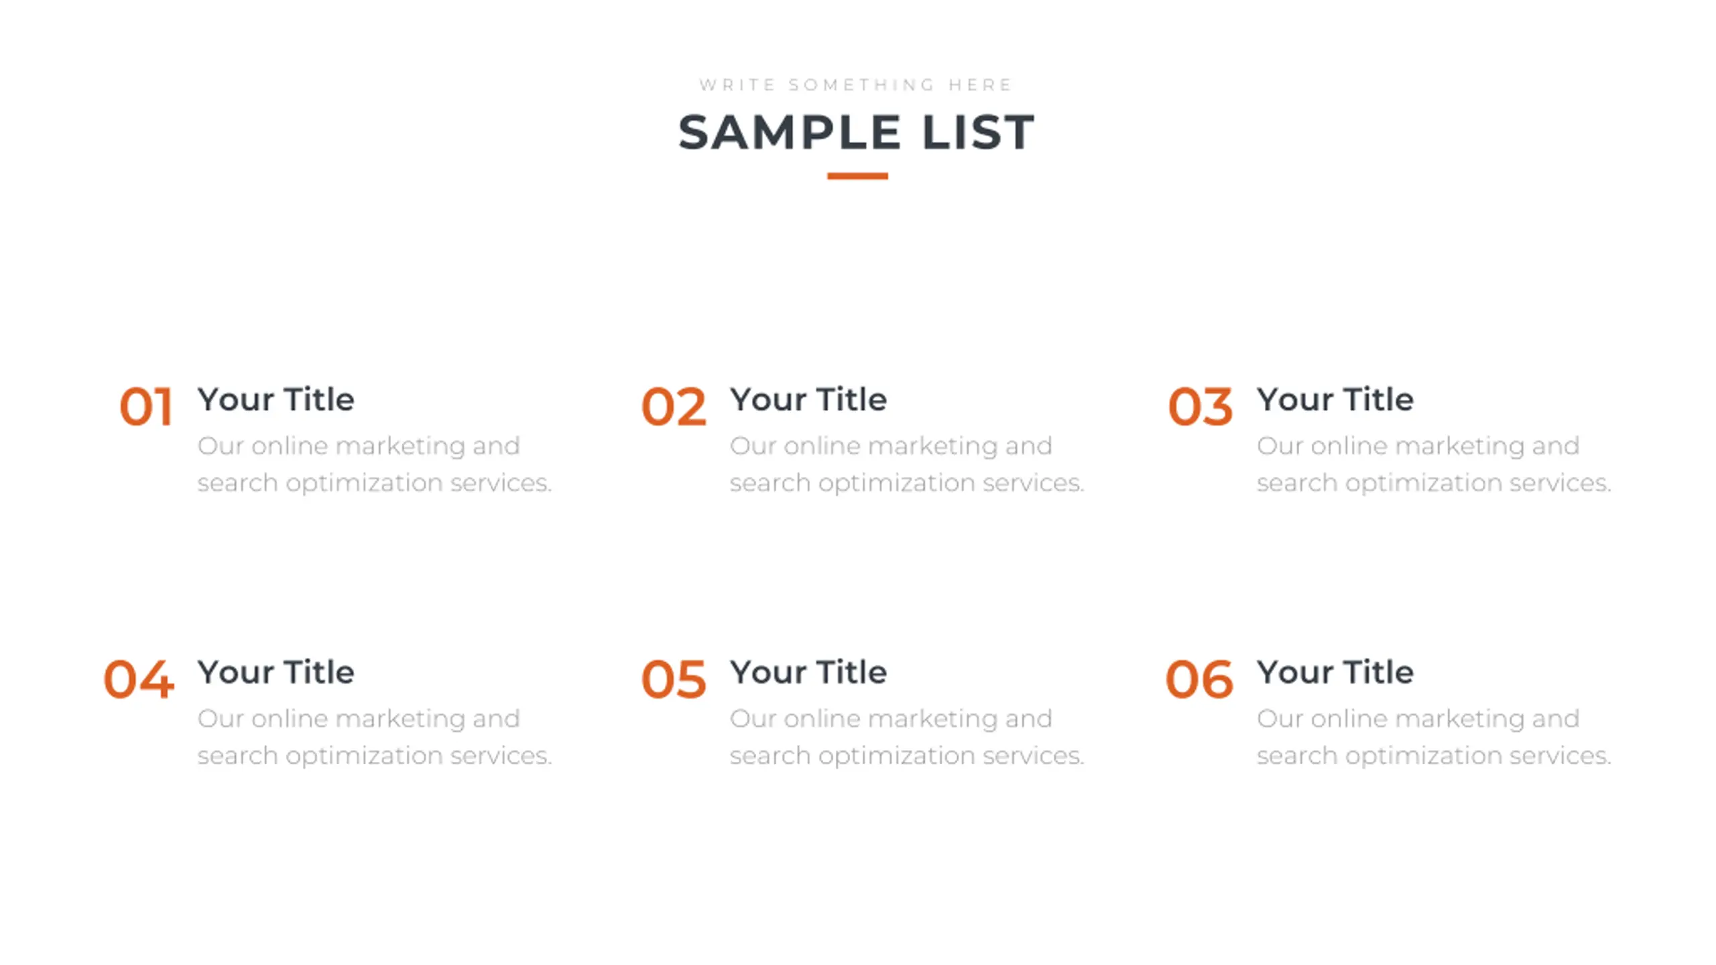Select the orange number 05
The width and height of the screenshot is (1716, 965).
tap(674, 680)
